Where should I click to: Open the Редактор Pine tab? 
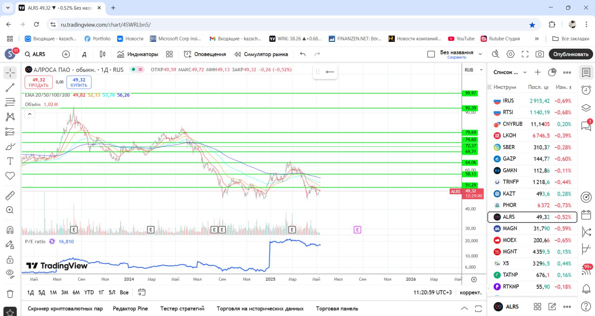[x=130, y=309]
